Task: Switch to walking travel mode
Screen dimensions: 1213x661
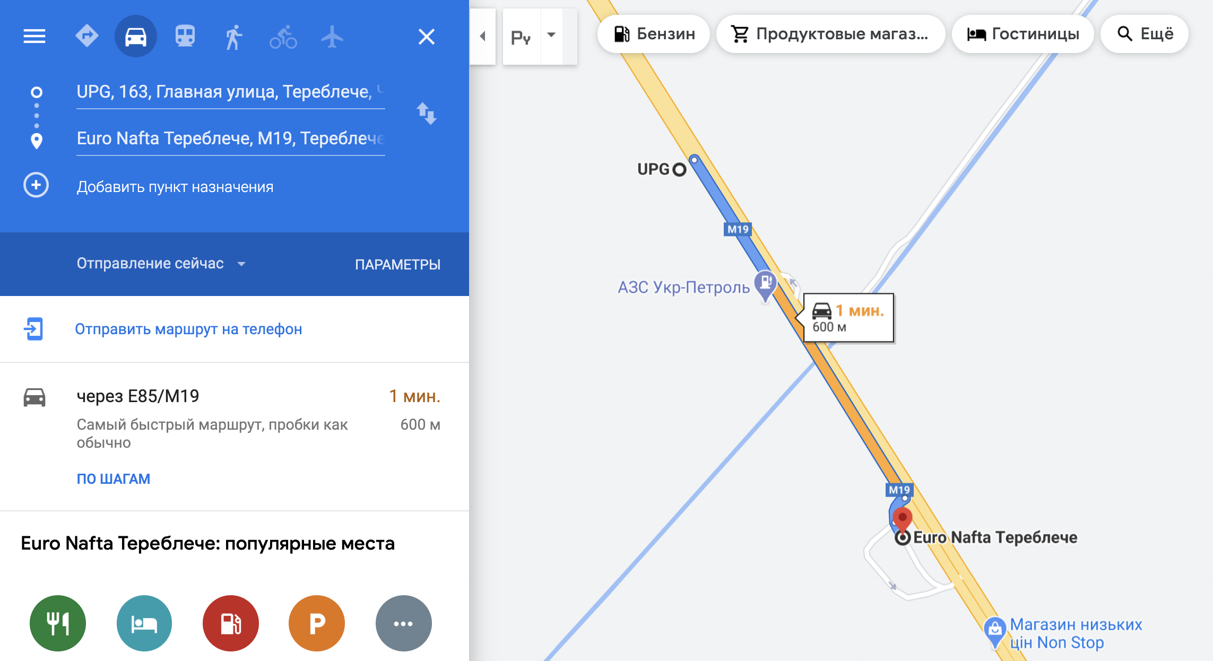Action: click(x=233, y=37)
